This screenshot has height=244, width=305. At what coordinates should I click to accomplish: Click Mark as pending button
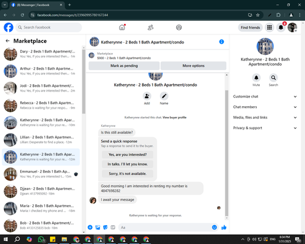tap(124, 66)
